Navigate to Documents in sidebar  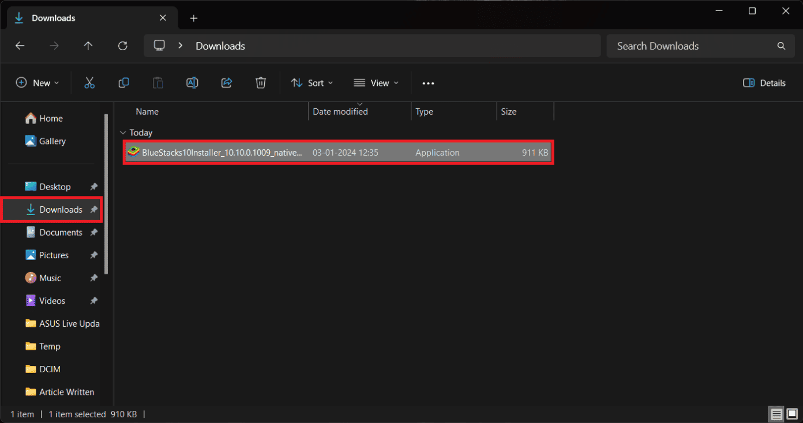click(60, 232)
